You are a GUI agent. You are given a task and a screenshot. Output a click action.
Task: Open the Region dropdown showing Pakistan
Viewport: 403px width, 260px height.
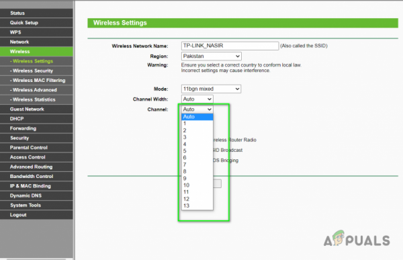click(212, 56)
